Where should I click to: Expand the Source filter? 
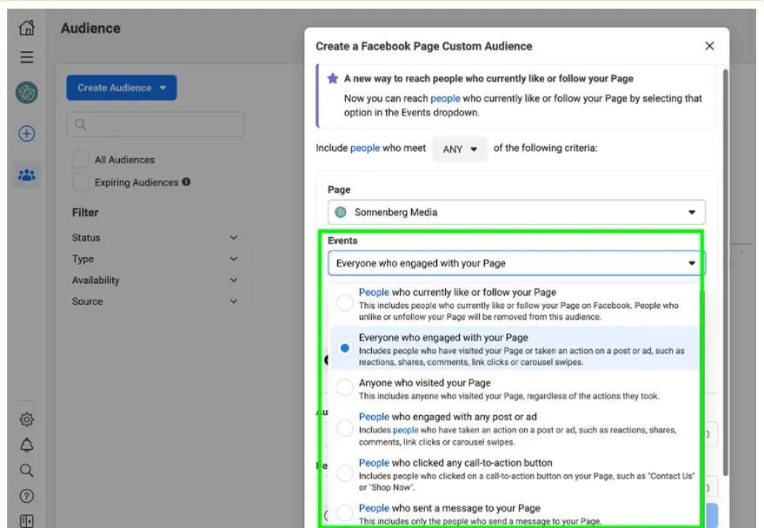coord(155,301)
